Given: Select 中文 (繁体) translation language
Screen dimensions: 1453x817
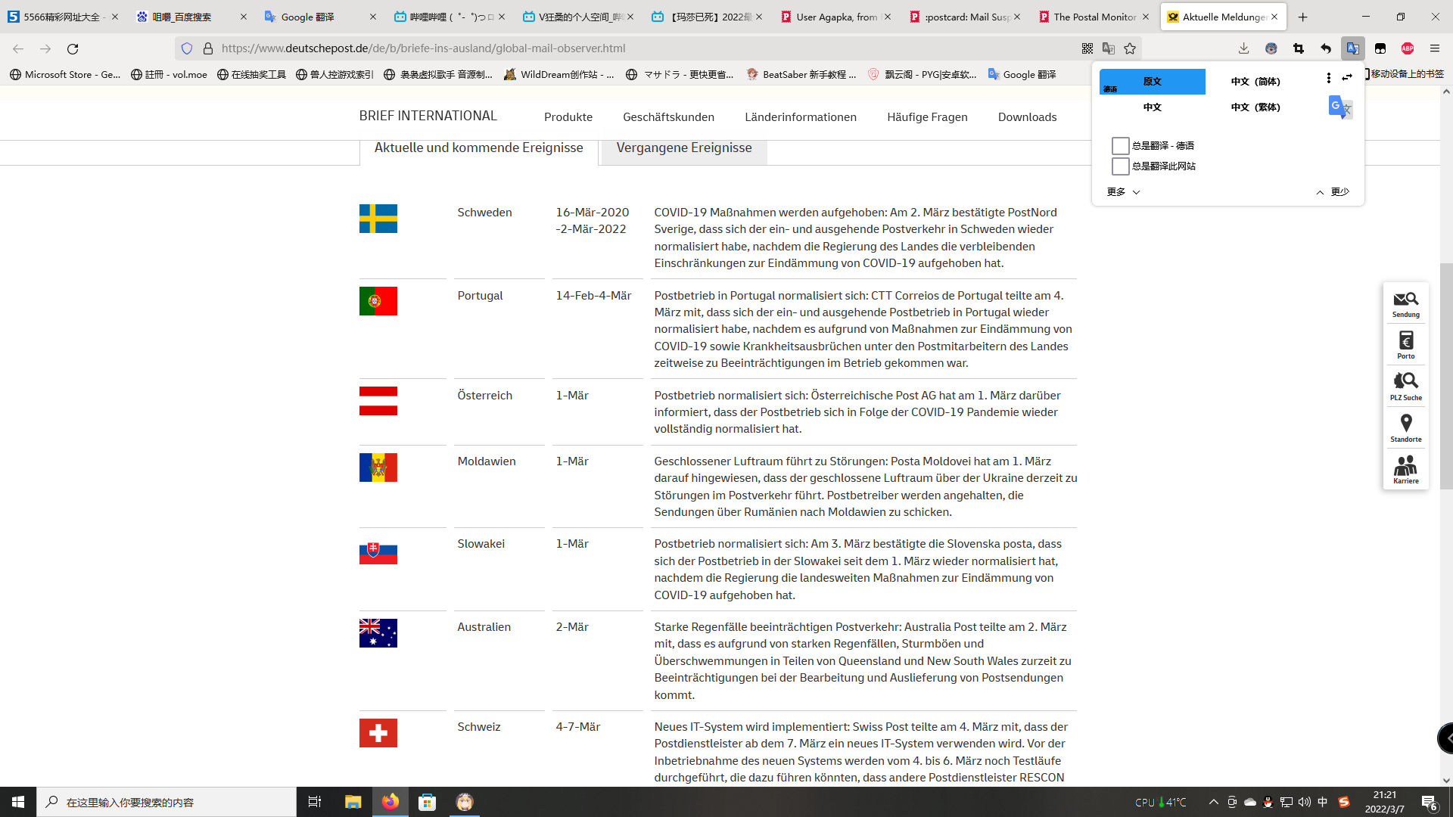Looking at the screenshot, I should [1255, 107].
